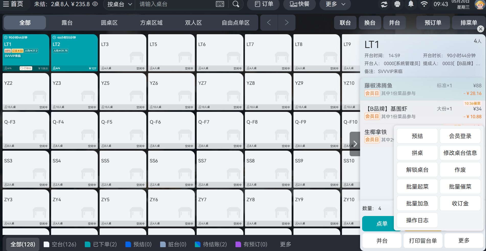Switch to 圆桌区 area tab

(109, 23)
